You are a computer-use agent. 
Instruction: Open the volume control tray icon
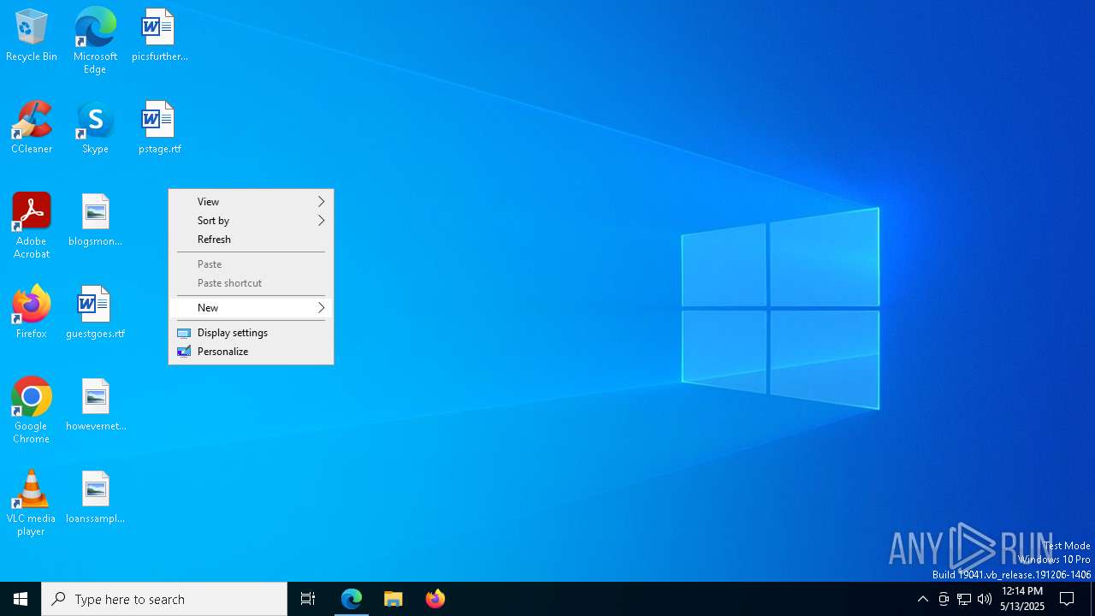tap(985, 599)
